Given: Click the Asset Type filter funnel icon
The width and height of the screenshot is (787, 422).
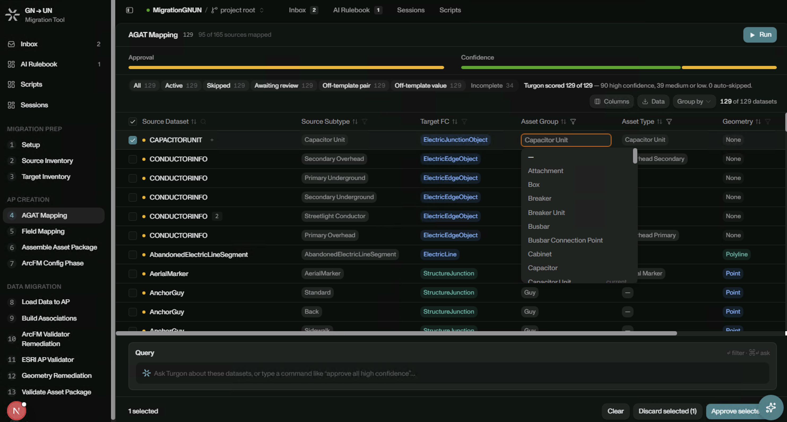Looking at the screenshot, I should pyautogui.click(x=669, y=122).
